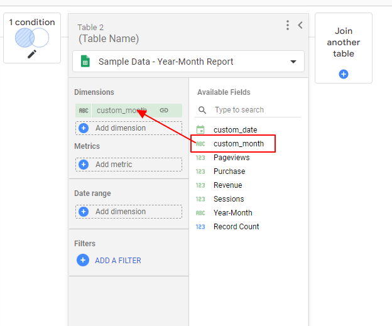Click the pencil edit icon under join condition
The image size is (392, 326).
tap(32, 54)
